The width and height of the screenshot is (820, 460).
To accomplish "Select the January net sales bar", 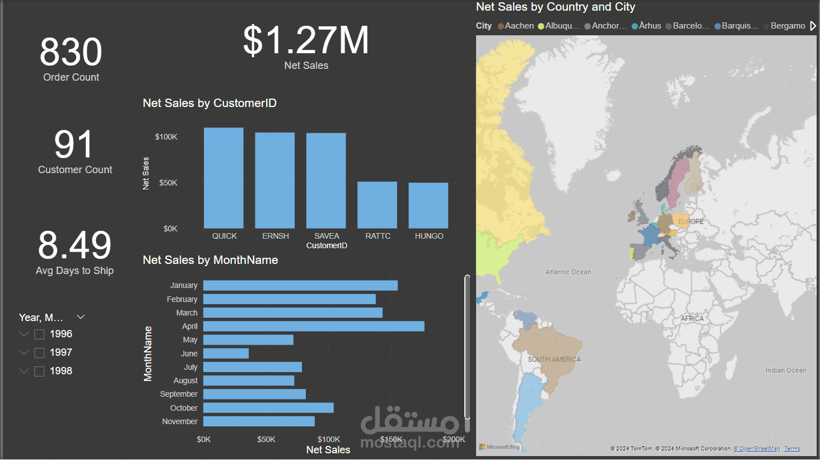I will tap(300, 286).
